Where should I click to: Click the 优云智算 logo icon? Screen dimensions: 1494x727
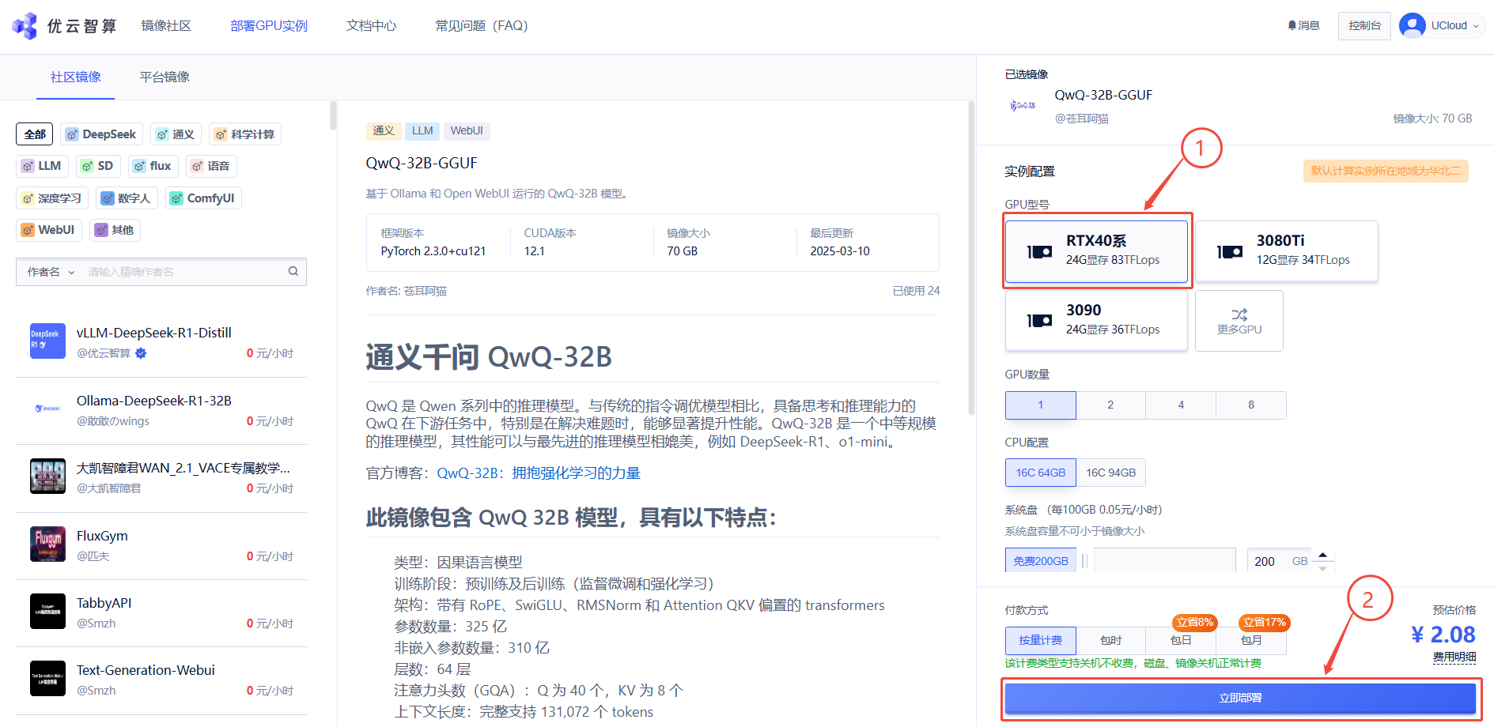(x=25, y=25)
